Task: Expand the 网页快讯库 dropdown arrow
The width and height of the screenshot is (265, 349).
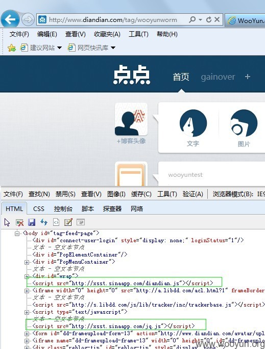Action: 113,48
